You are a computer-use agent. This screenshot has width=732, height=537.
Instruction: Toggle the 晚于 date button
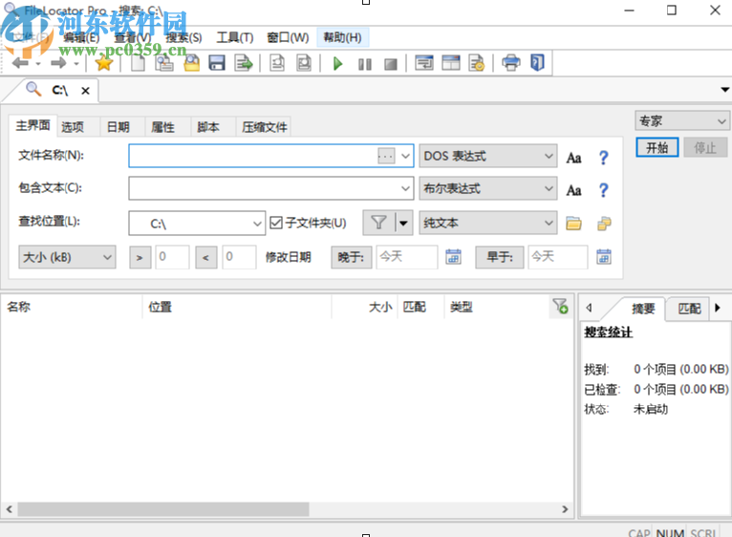pyautogui.click(x=351, y=257)
